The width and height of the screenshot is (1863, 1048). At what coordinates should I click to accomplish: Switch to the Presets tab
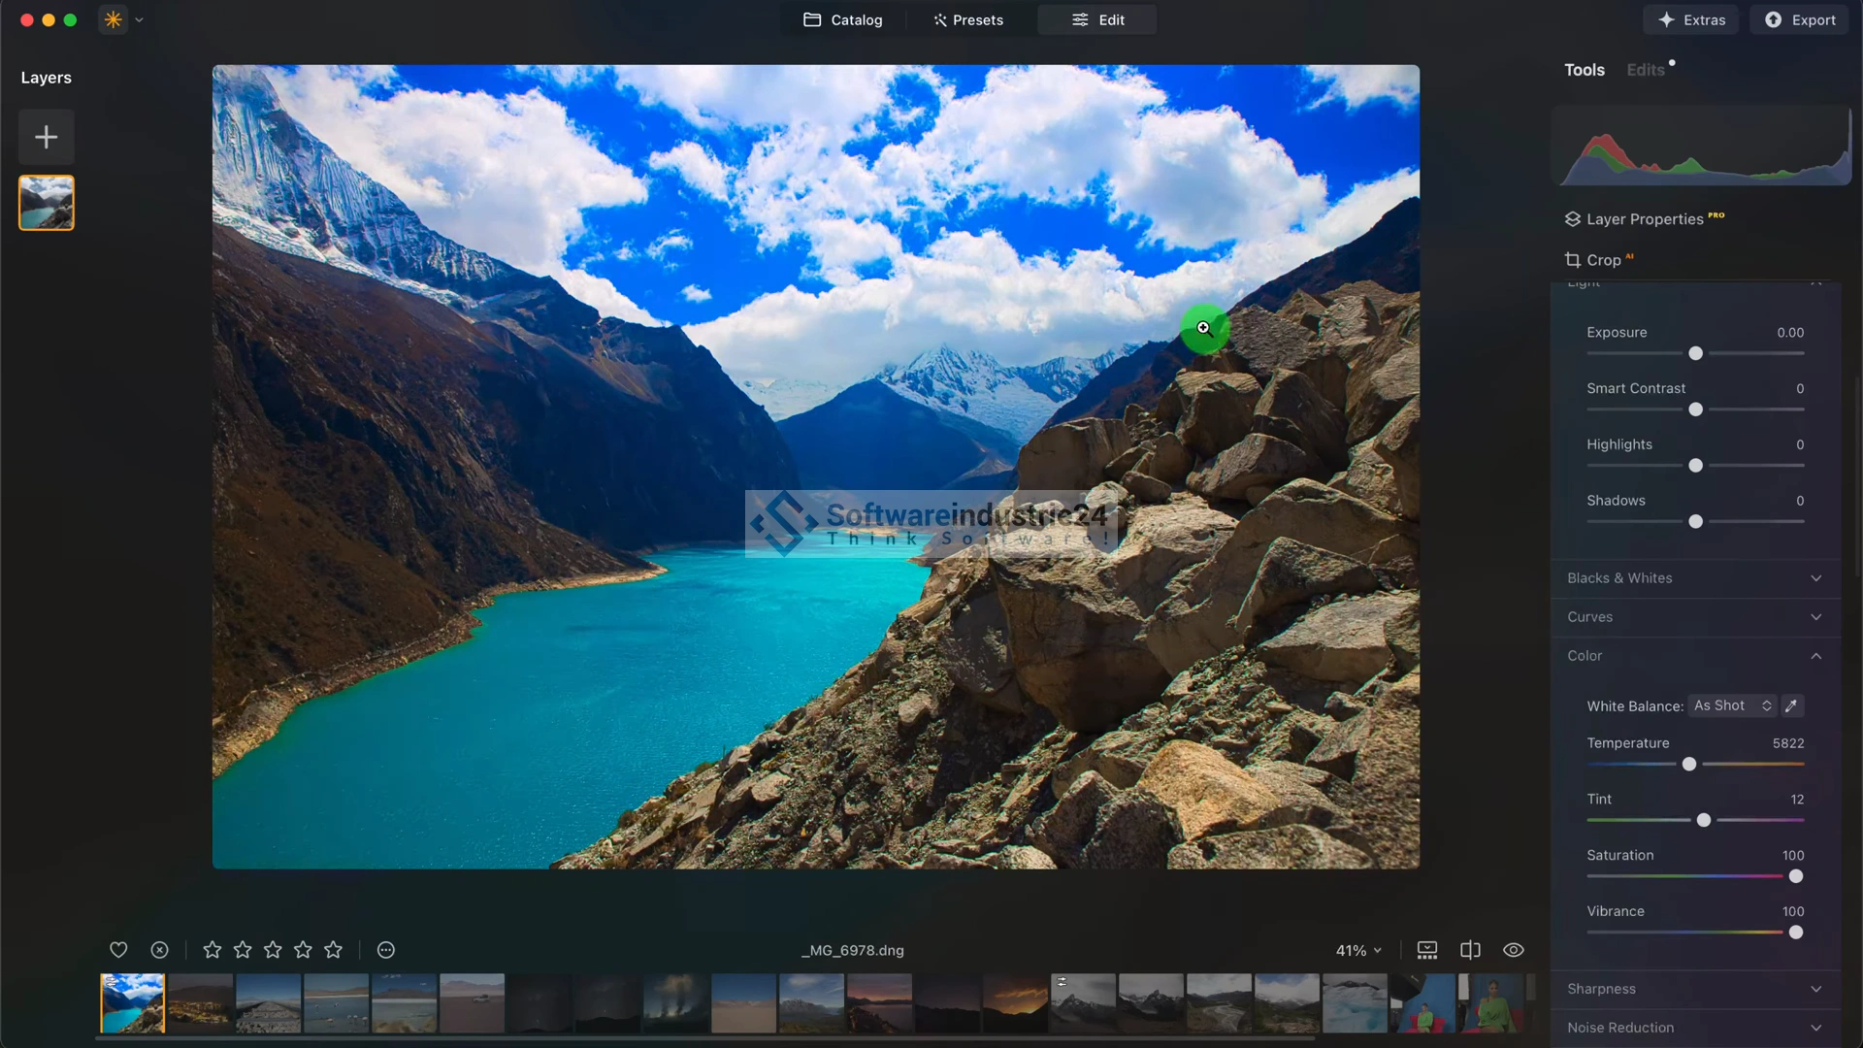pos(968,19)
